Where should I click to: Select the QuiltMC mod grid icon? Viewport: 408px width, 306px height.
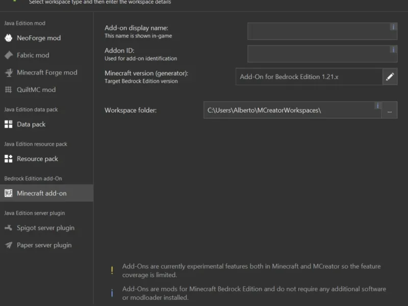[x=8, y=90]
